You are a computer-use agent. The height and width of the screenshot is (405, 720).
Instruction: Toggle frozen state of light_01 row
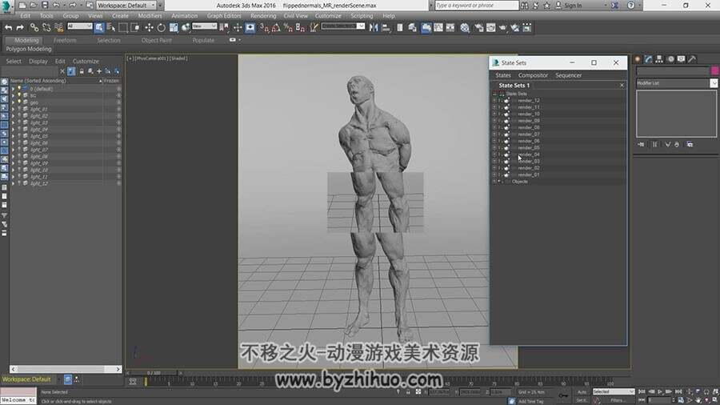coord(118,110)
